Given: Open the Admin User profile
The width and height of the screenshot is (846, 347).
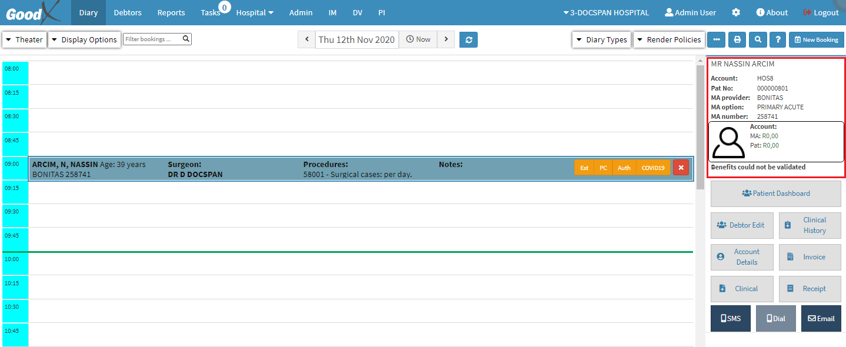Looking at the screenshot, I should [x=690, y=12].
